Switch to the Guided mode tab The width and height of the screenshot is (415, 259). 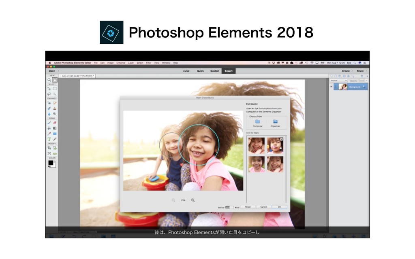pos(214,71)
